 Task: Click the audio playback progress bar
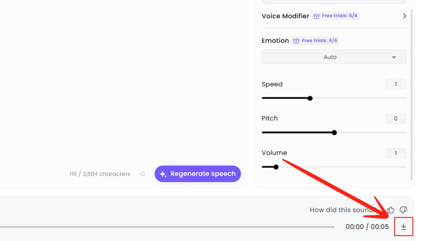click(167, 227)
